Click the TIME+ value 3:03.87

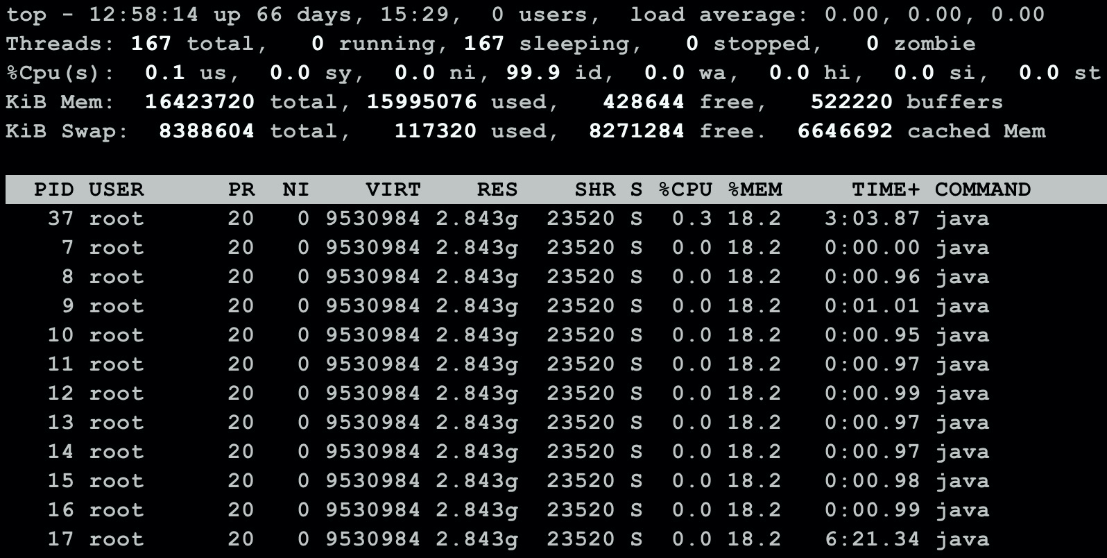pos(872,219)
